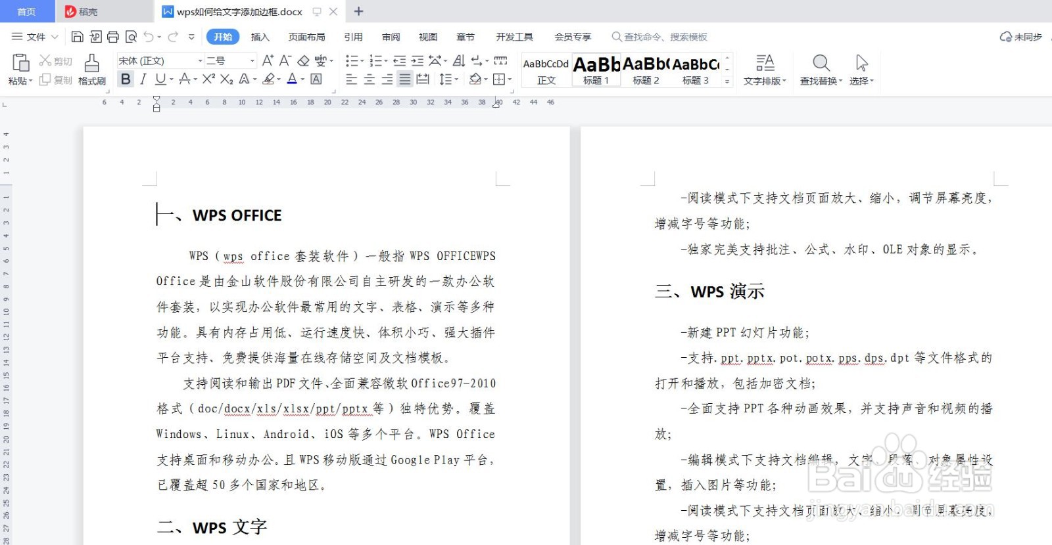Click the Show/hide paragraph marks icon

[x=477, y=60]
